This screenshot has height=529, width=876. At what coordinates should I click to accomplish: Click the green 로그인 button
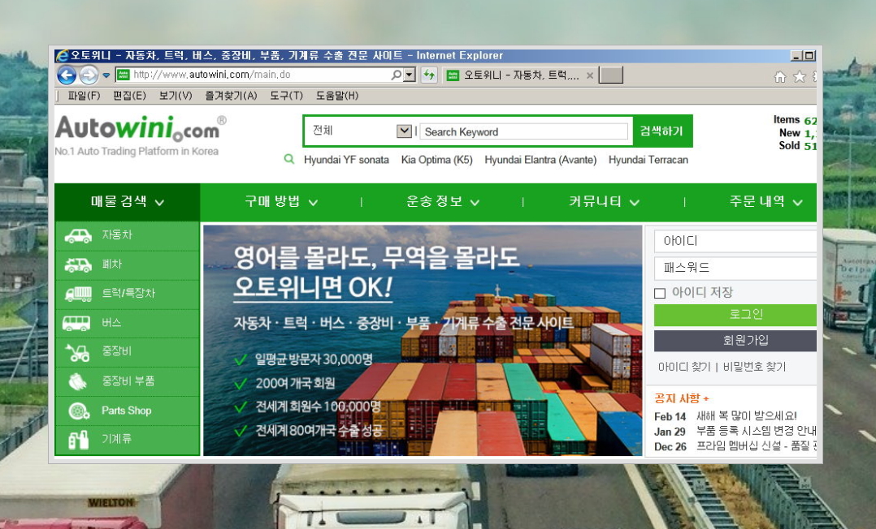tap(735, 315)
